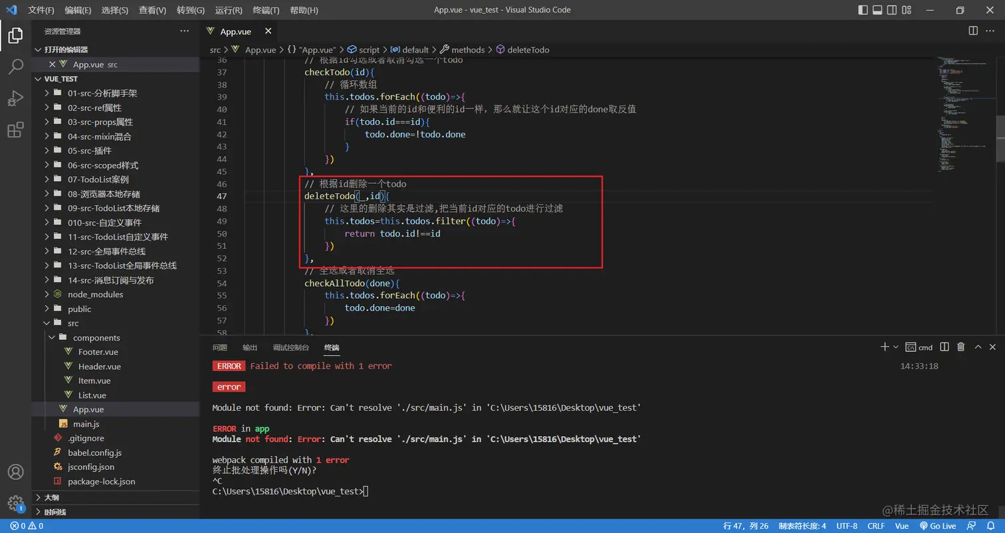Expand the 07-TodoList案例 folder
The height and width of the screenshot is (533, 1005).
[116, 179]
